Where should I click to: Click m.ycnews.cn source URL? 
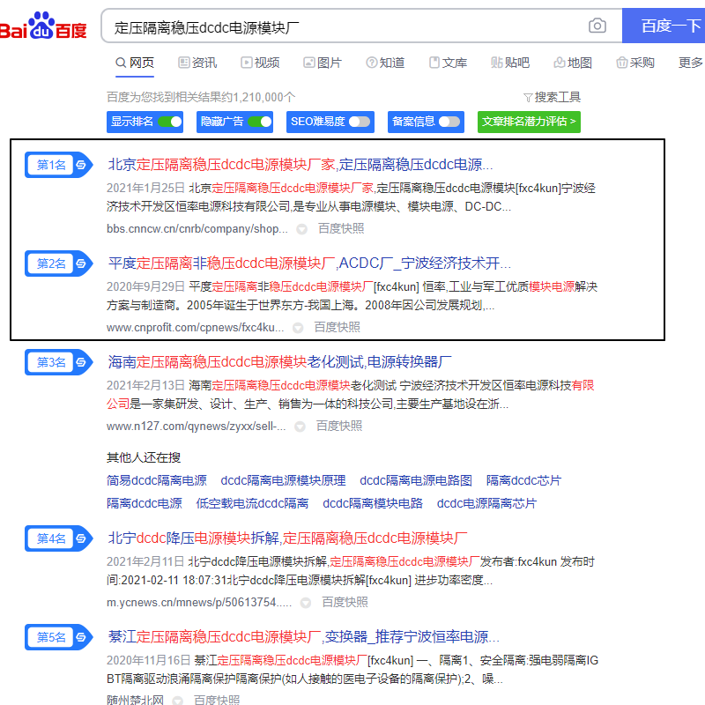click(x=199, y=603)
